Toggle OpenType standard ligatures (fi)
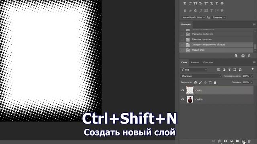 (x=185, y=11)
